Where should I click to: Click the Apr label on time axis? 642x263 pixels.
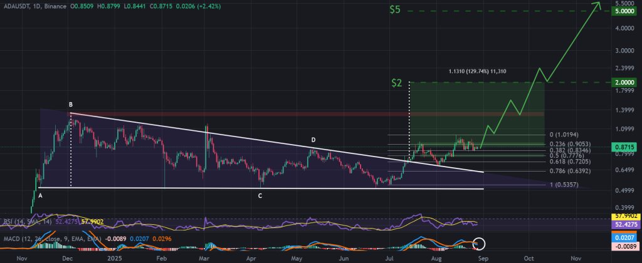(x=253, y=259)
